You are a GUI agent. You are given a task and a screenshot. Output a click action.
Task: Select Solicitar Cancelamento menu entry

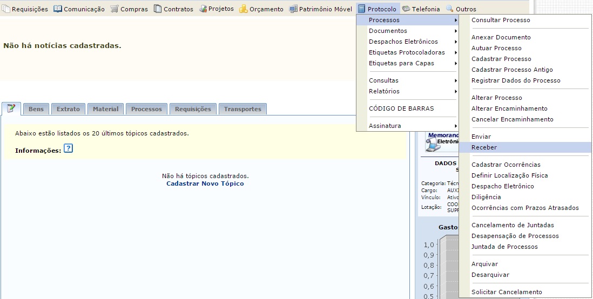click(x=507, y=292)
